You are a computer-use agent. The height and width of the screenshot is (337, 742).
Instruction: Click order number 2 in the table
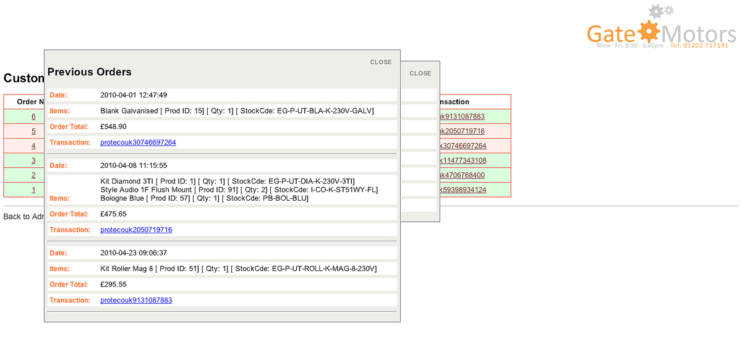click(33, 175)
